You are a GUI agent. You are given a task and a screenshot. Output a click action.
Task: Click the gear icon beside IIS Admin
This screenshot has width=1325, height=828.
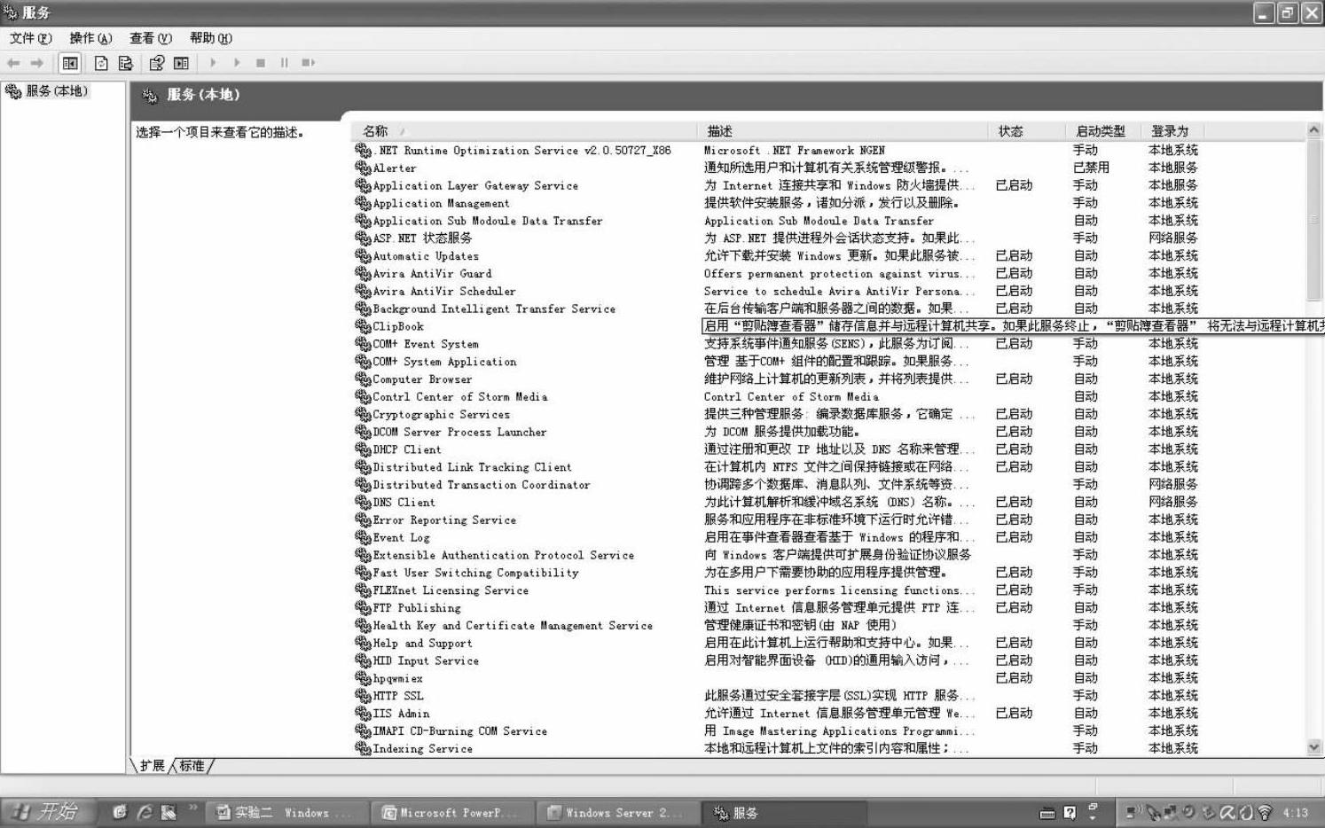(x=363, y=713)
